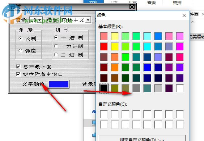Viewport: 204px width, 141px height.
Task: Open the 文件 tab in Explorer
Action: [94, 2]
